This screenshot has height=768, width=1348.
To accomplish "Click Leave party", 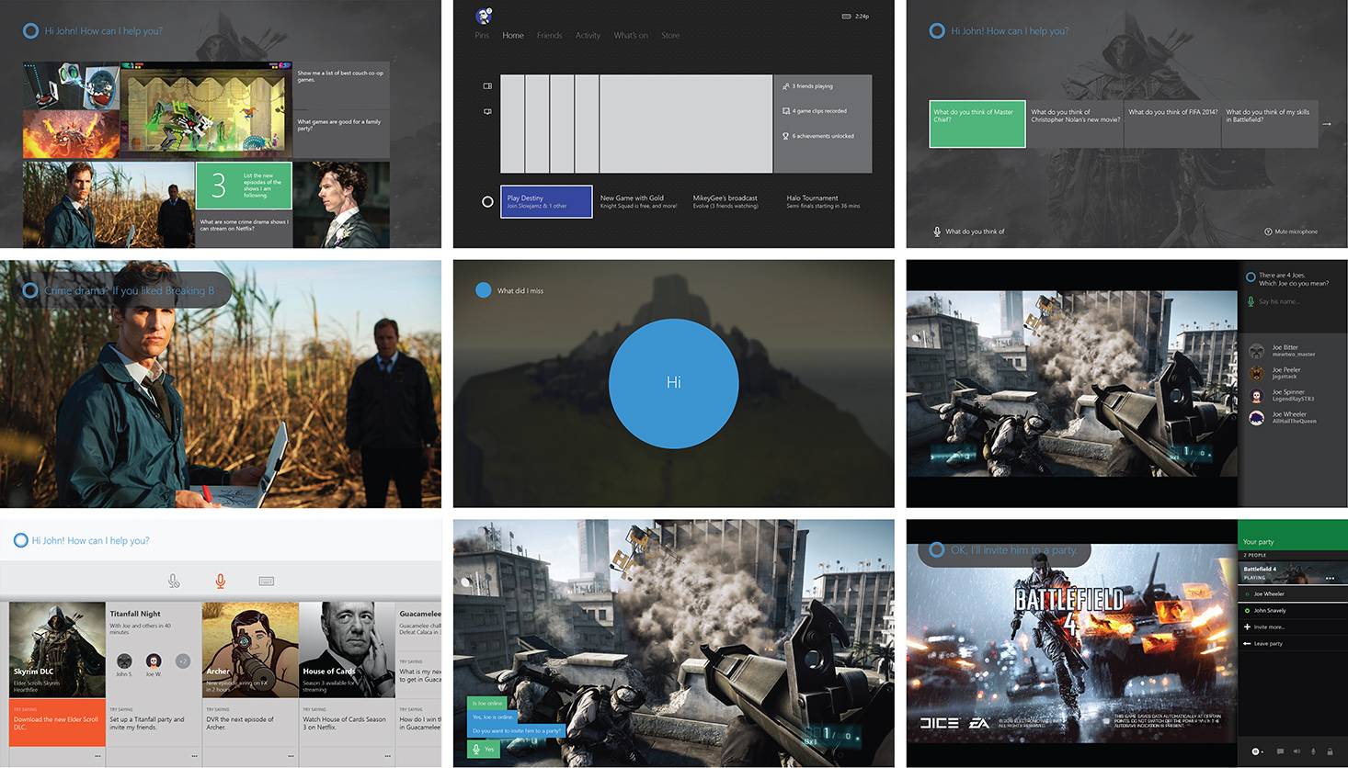I will pyautogui.click(x=1268, y=643).
